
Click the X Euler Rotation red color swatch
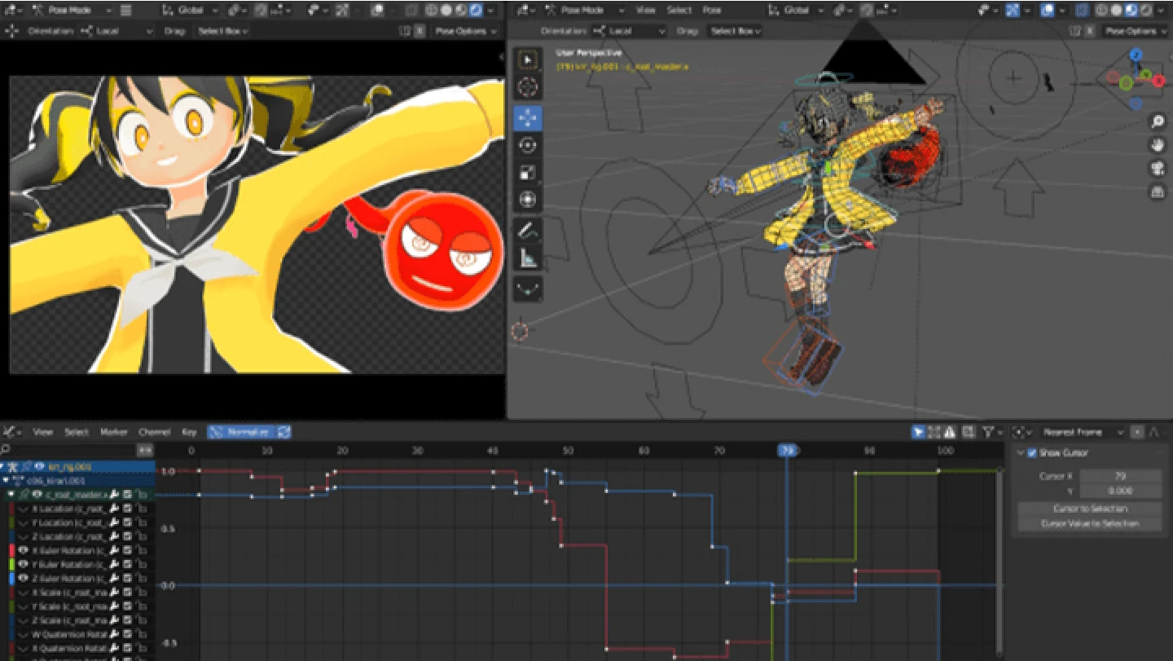pyautogui.click(x=11, y=551)
